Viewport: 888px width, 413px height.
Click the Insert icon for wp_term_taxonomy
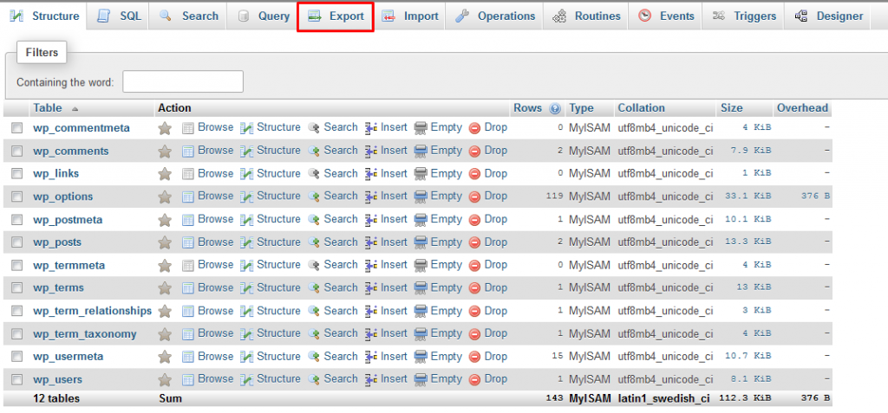coord(371,334)
